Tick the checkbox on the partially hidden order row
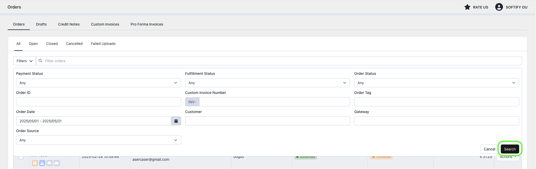 click(x=21, y=157)
